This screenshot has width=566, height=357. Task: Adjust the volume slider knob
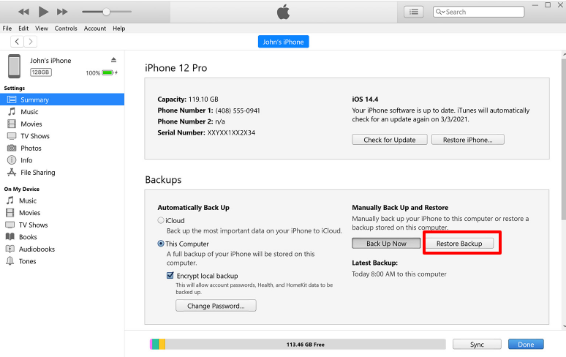tap(106, 12)
